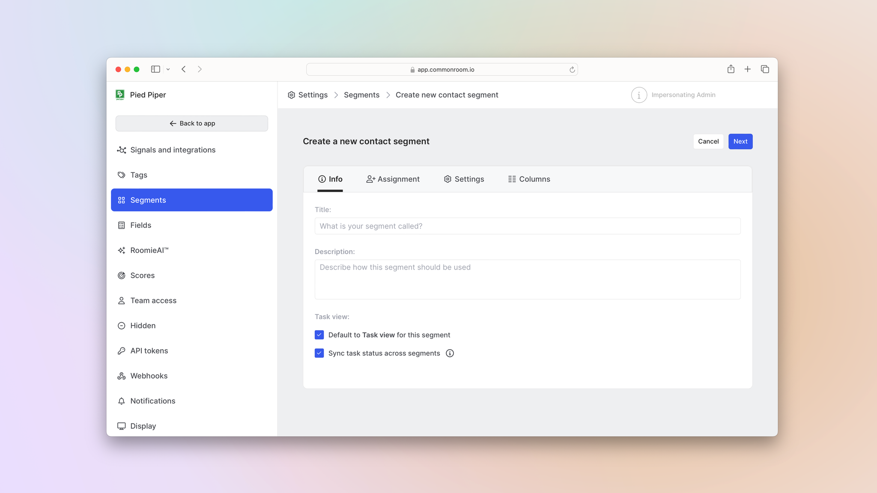Image resolution: width=877 pixels, height=493 pixels.
Task: Go forward with browser forward arrow
Action: click(x=200, y=69)
